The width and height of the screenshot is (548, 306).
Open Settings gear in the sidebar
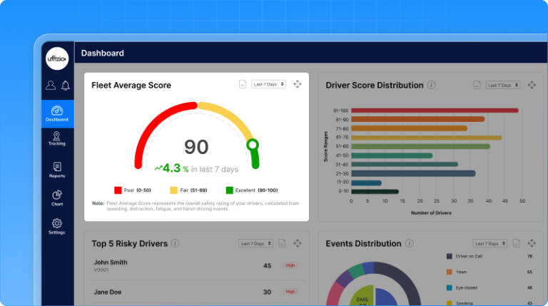pyautogui.click(x=57, y=227)
